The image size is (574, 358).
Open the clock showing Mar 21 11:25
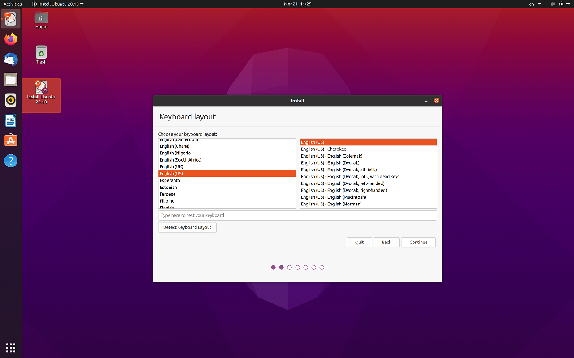(298, 4)
